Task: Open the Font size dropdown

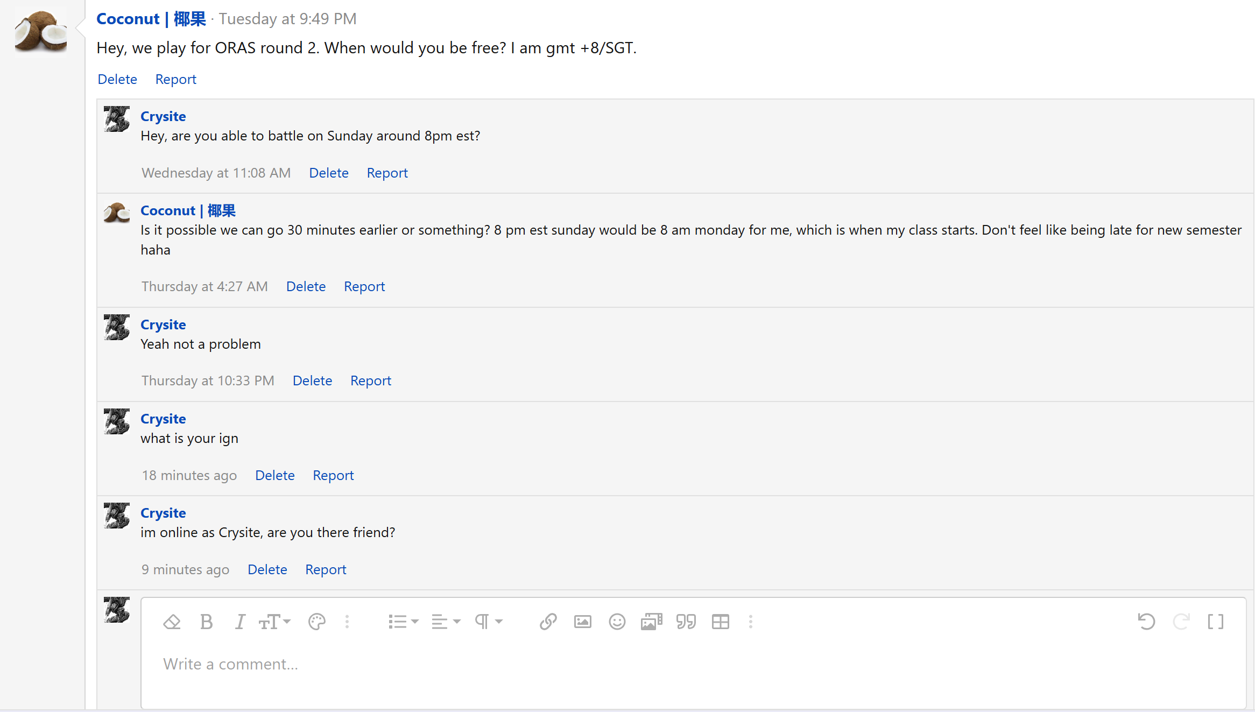Action: point(274,622)
